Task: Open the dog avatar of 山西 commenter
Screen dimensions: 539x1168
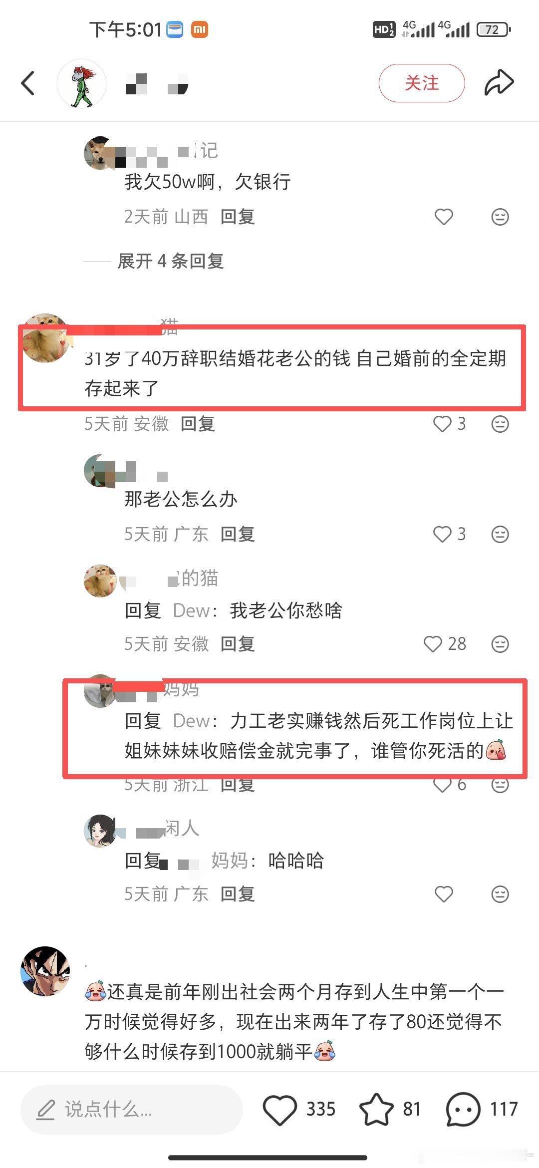Action: pos(100,153)
